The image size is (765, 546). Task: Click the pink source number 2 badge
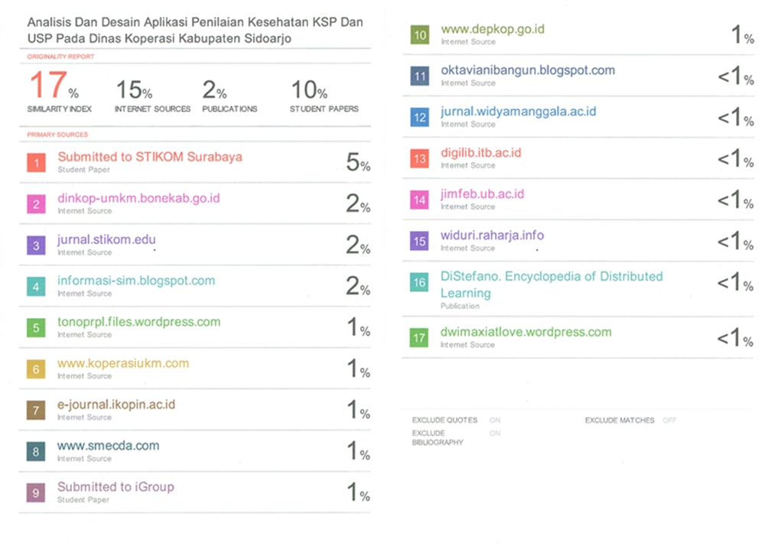[35, 203]
